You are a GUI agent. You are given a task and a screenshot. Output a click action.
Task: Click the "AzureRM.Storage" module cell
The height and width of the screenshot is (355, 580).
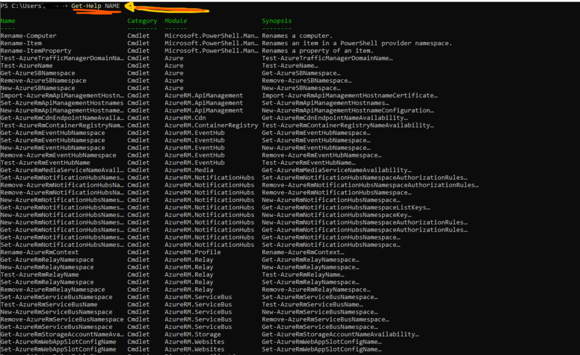pyautogui.click(x=193, y=334)
